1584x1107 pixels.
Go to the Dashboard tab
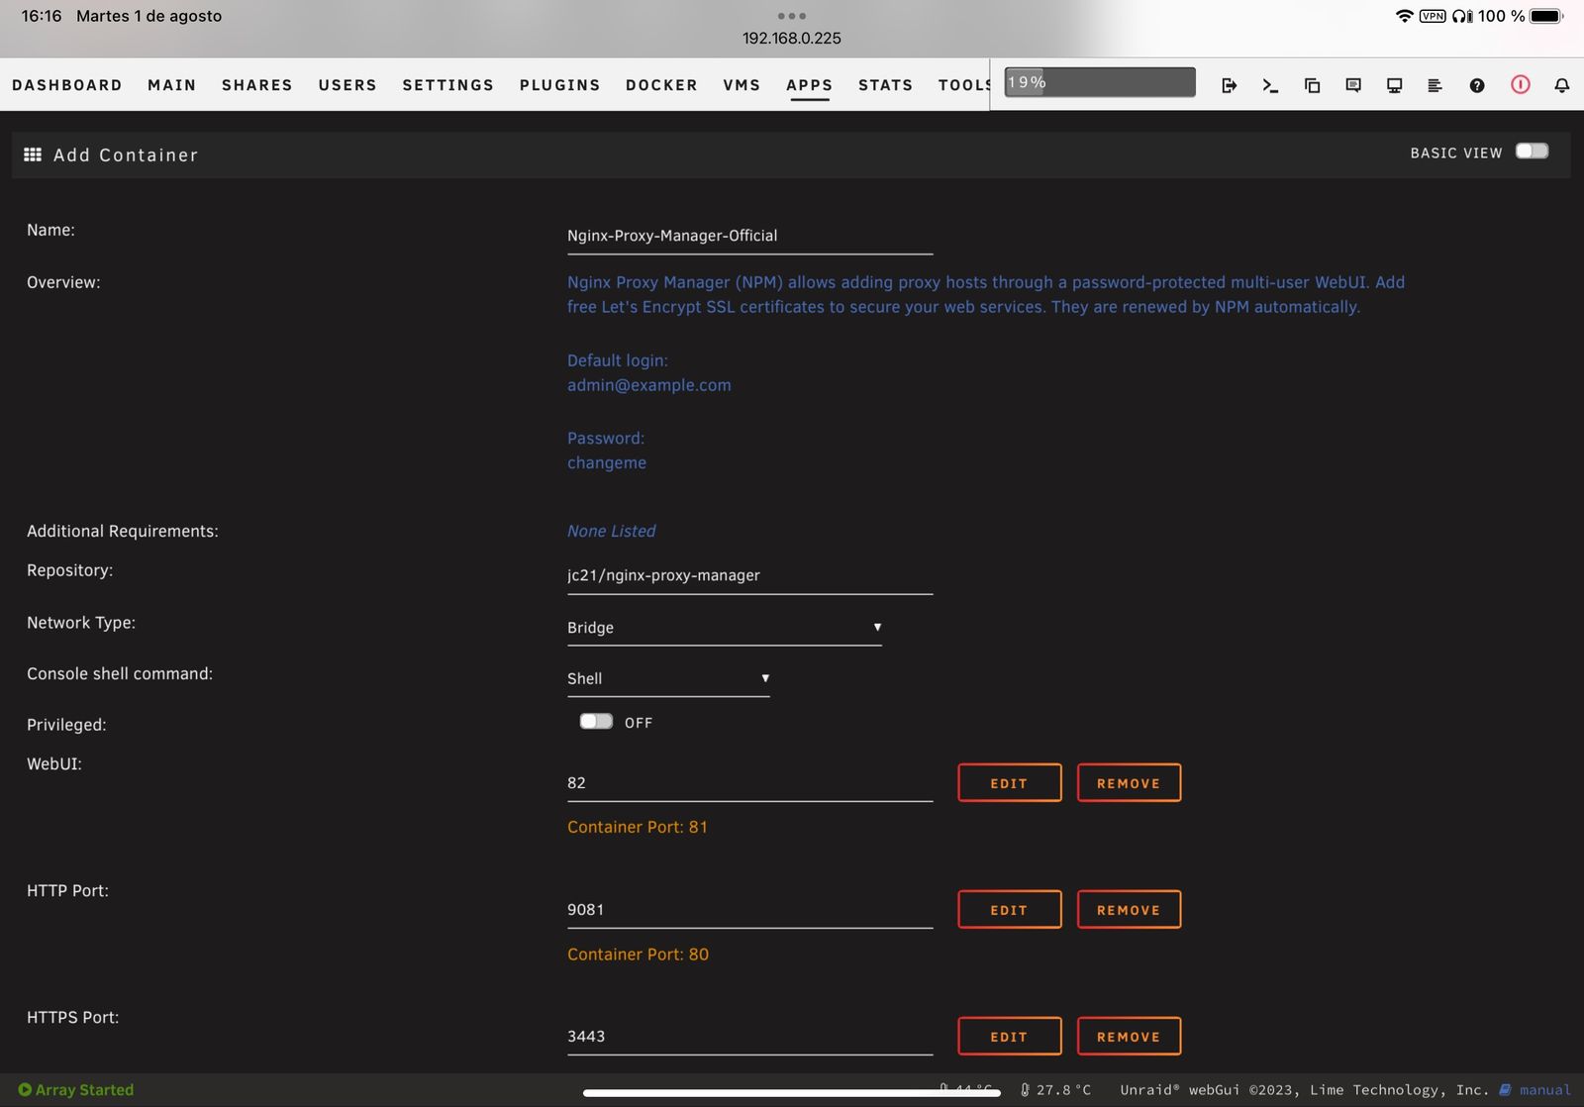[x=67, y=85]
